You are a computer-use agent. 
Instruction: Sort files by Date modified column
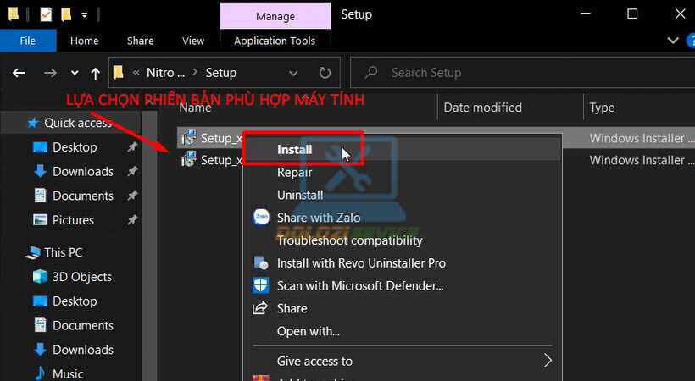click(x=482, y=108)
